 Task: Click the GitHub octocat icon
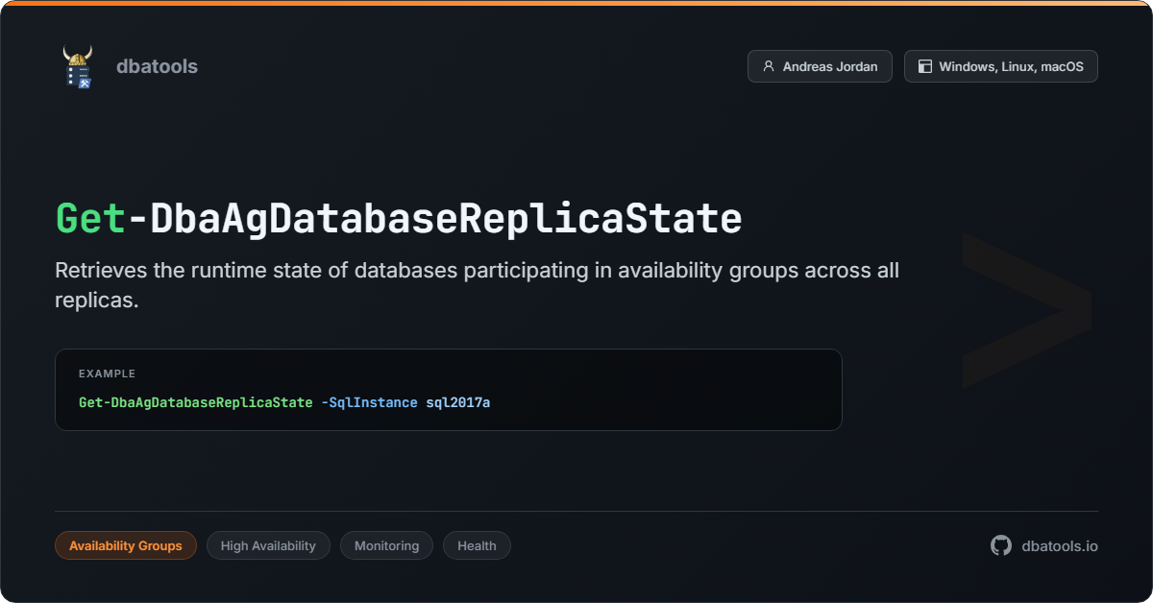coord(1001,545)
